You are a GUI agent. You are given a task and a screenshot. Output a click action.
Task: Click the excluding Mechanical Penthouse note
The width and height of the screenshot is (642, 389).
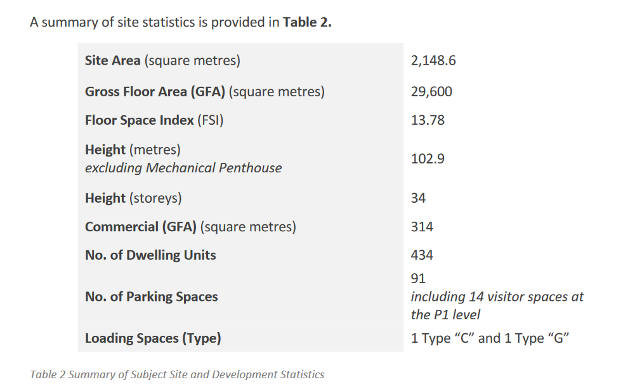[x=183, y=168]
